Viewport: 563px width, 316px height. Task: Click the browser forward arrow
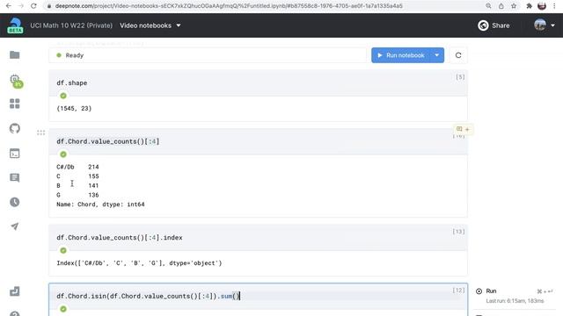[21, 6]
